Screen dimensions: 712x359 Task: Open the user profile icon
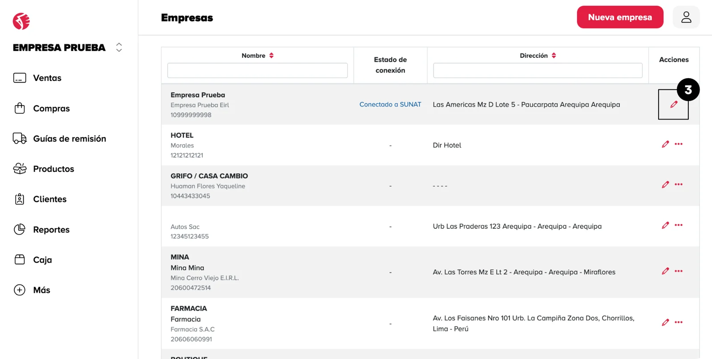click(686, 17)
